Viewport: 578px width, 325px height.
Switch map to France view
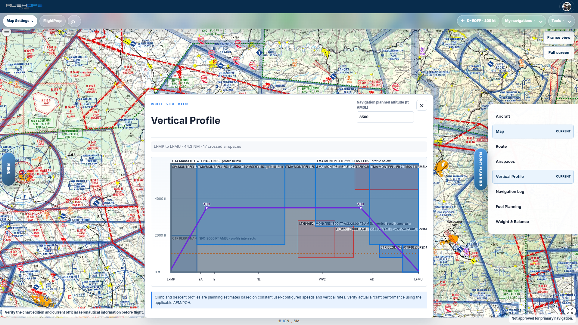(x=558, y=38)
